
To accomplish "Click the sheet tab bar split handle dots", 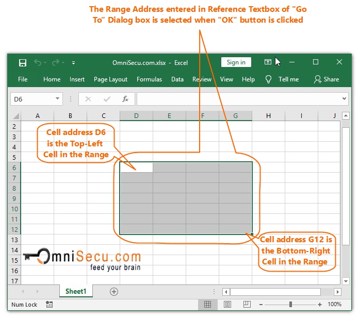I will tap(214, 292).
